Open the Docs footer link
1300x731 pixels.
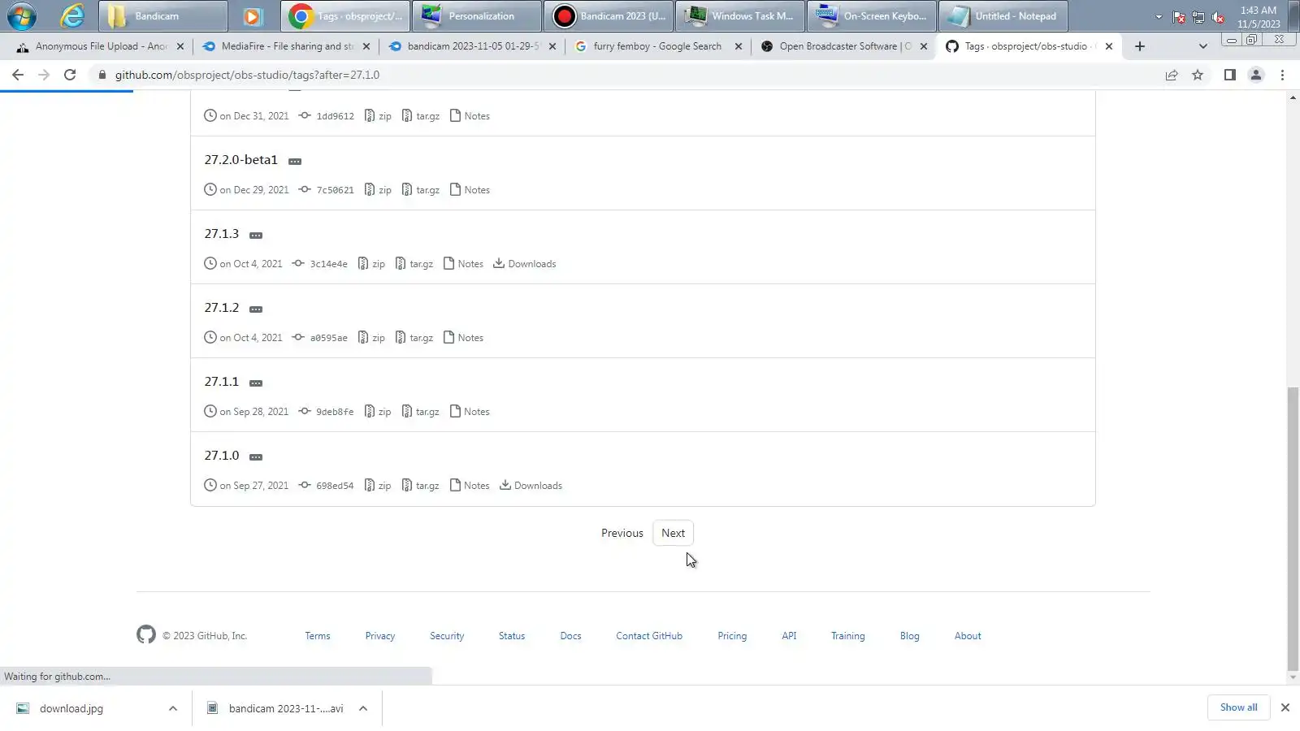(x=570, y=636)
